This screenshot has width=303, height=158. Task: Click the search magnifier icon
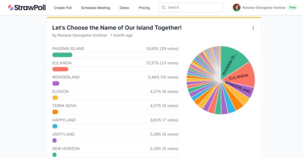coord(164,8)
